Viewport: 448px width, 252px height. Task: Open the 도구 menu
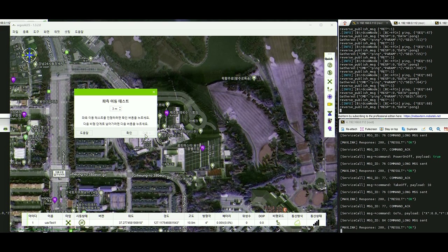point(36,32)
